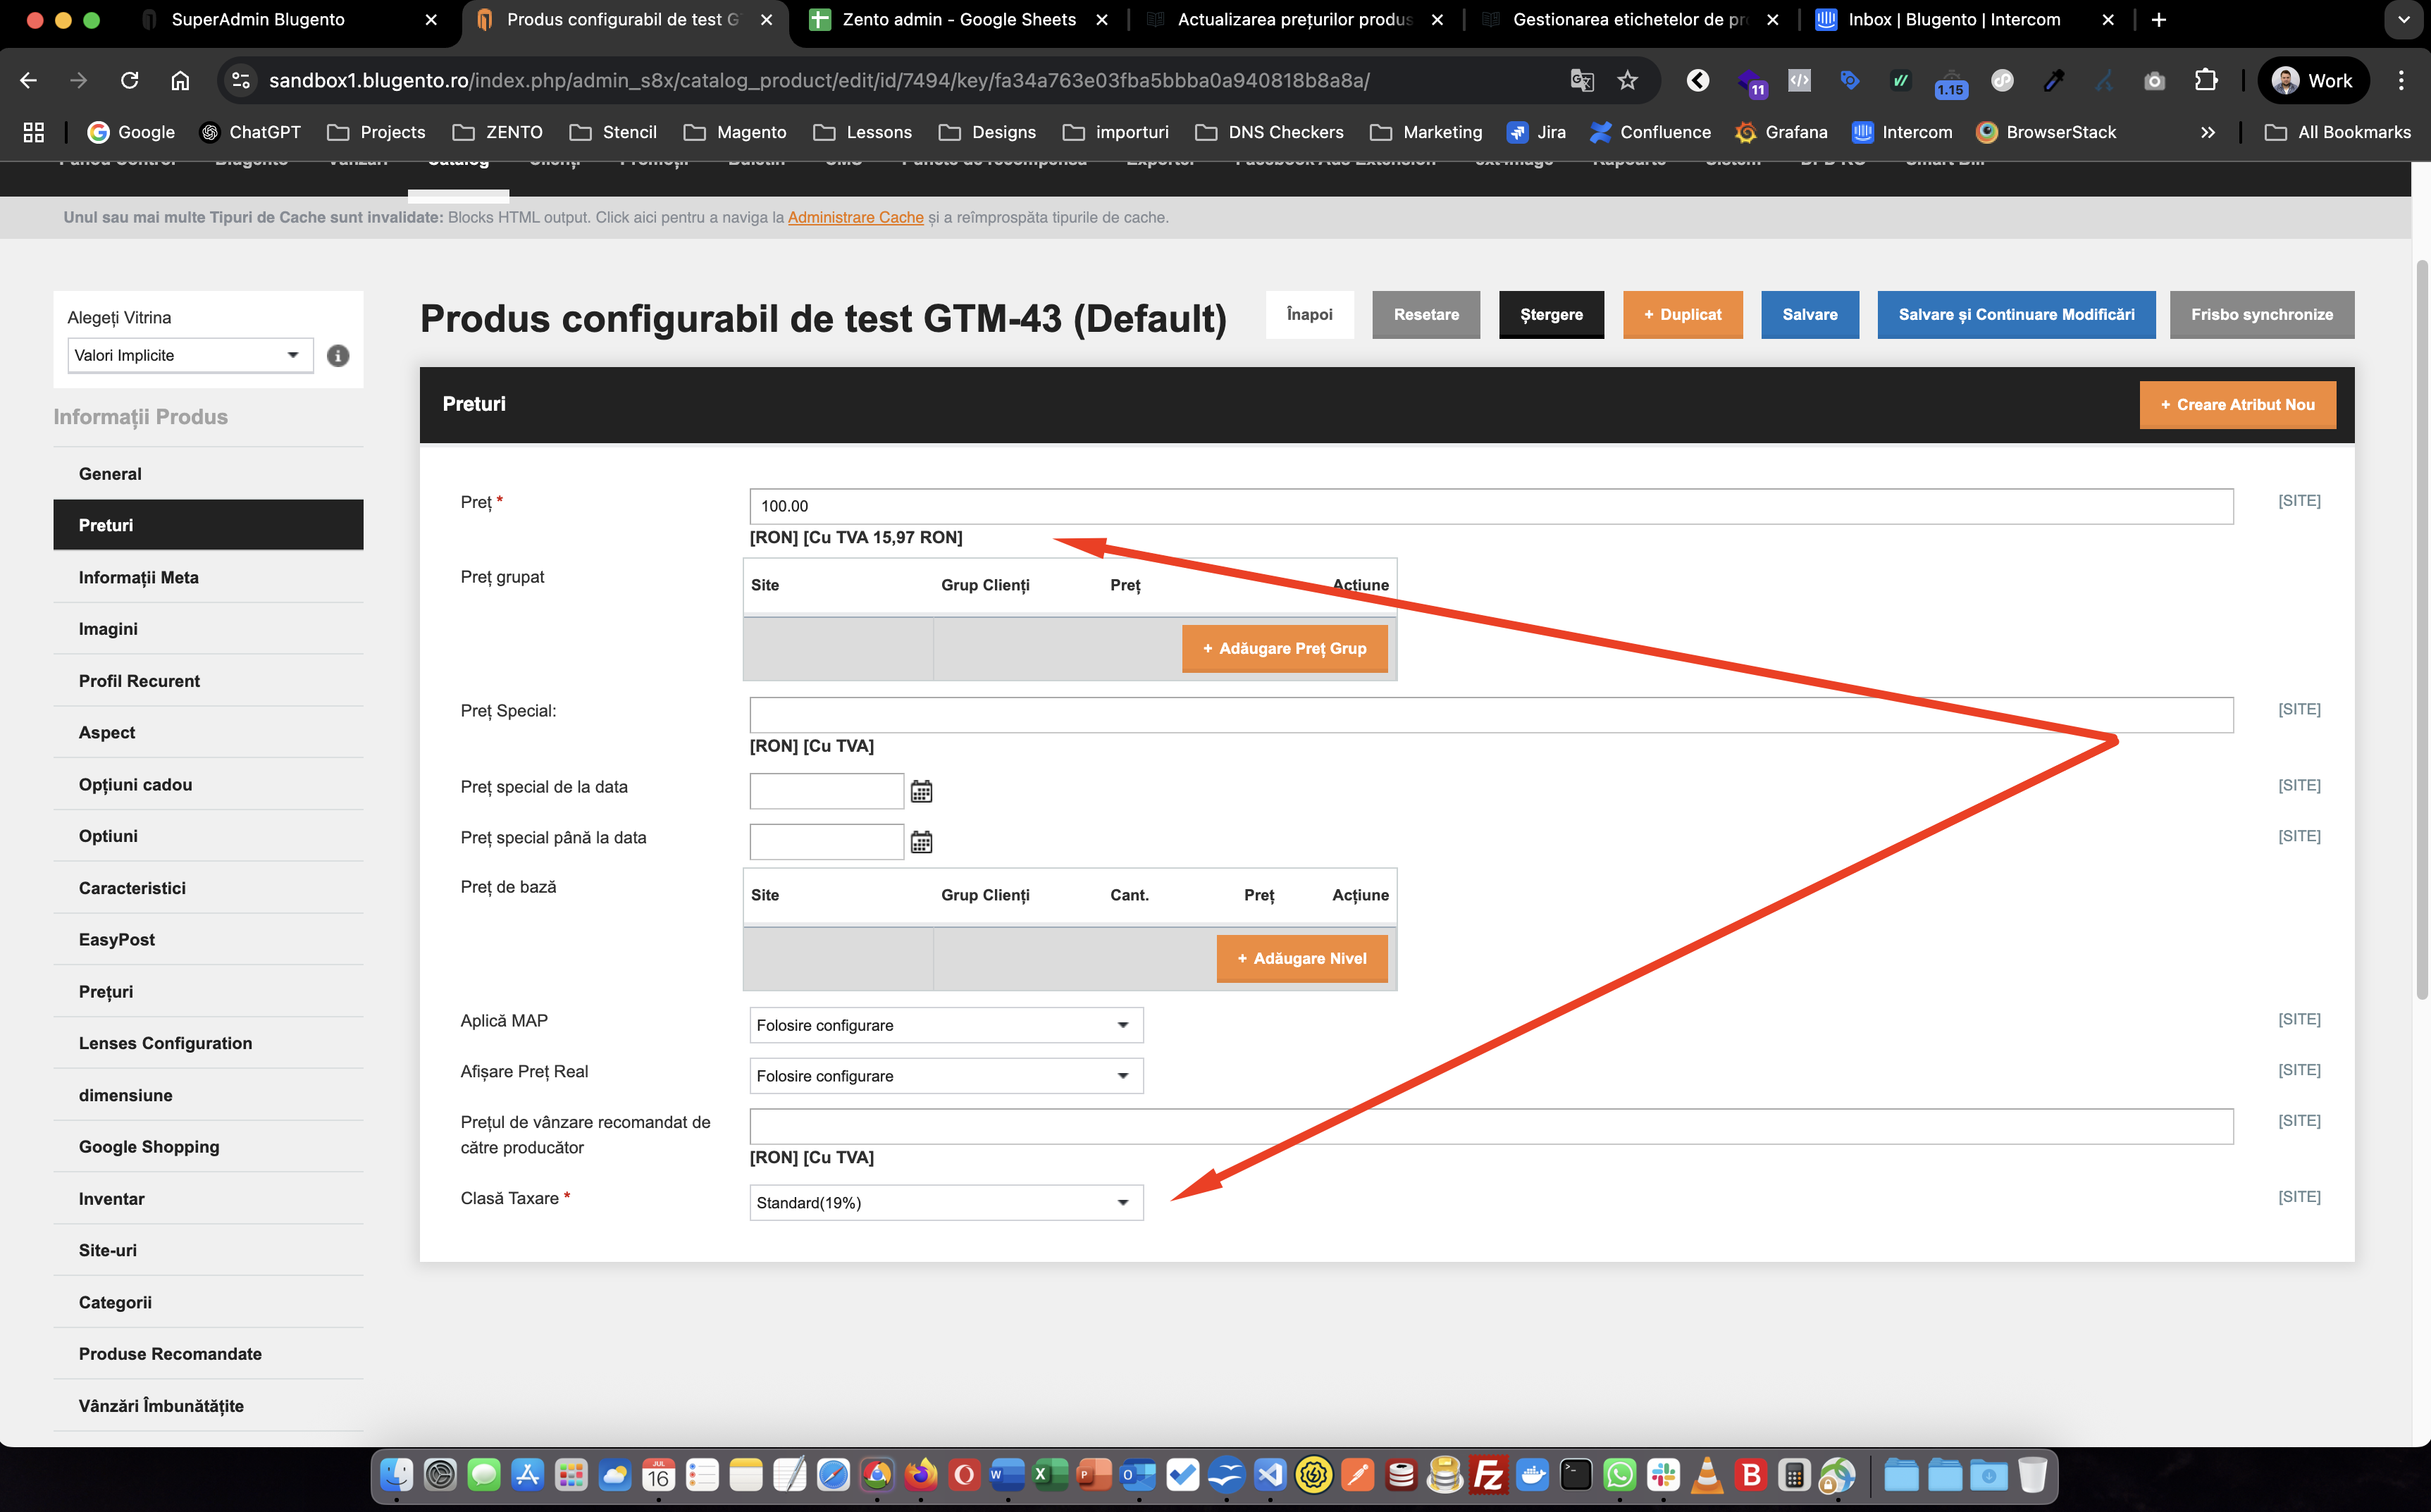This screenshot has width=2431, height=1512.
Task: Expand the Aplică MAP dropdown
Action: point(946,1025)
